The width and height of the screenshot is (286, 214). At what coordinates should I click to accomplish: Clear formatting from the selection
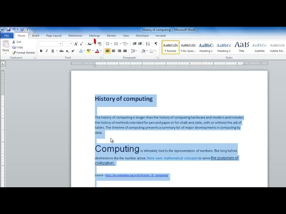tap(99, 44)
